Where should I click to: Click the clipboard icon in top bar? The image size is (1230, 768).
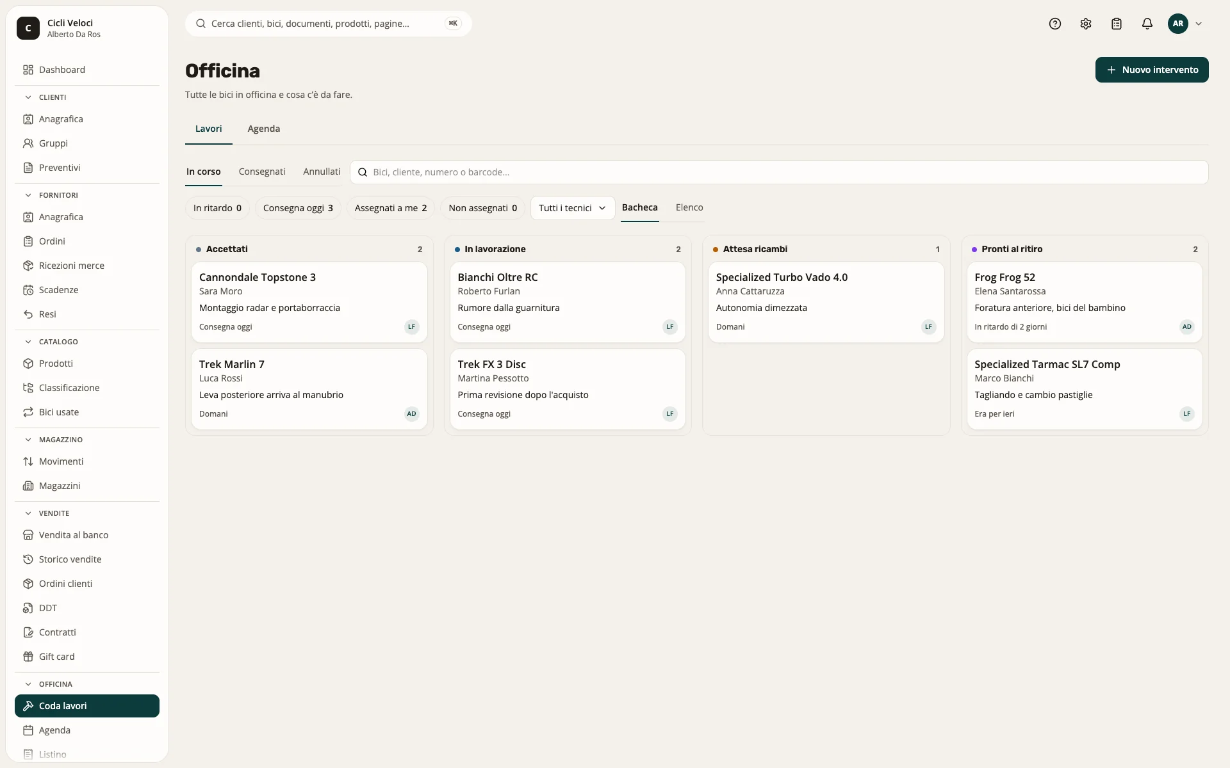click(x=1117, y=24)
